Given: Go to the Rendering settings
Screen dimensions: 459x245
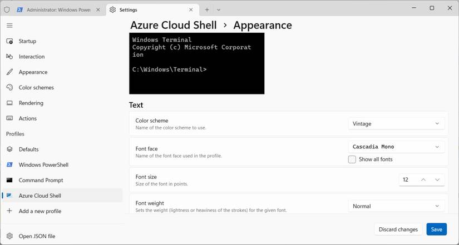Looking at the screenshot, I should click(31, 103).
